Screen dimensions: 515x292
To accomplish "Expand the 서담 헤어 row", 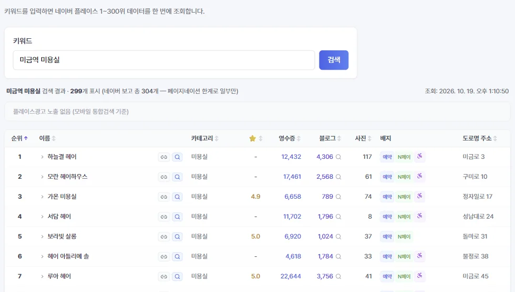I will click(x=42, y=217).
